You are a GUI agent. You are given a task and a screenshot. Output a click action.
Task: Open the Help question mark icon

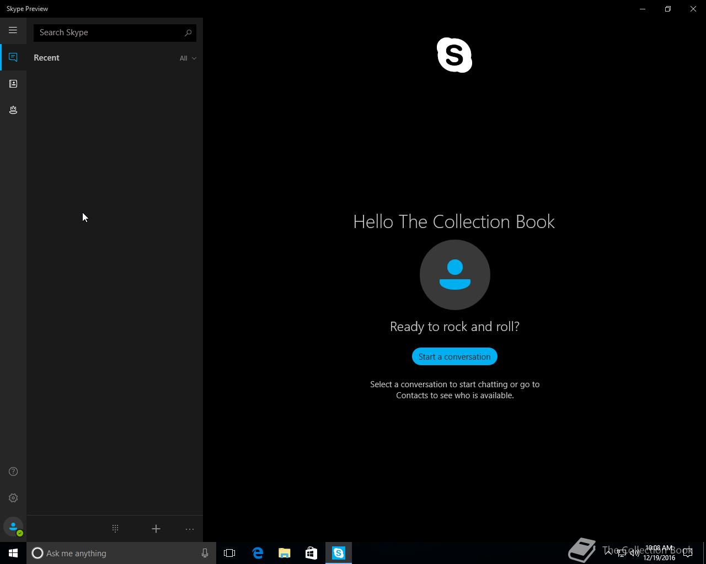(13, 471)
